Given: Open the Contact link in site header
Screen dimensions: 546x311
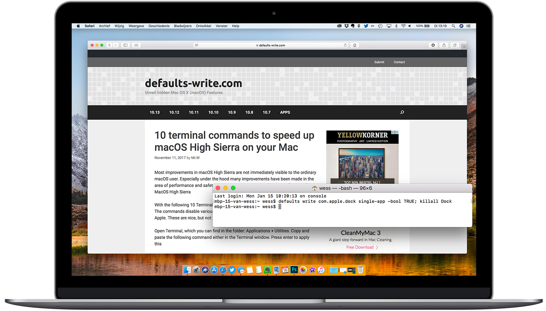Looking at the screenshot, I should 399,62.
